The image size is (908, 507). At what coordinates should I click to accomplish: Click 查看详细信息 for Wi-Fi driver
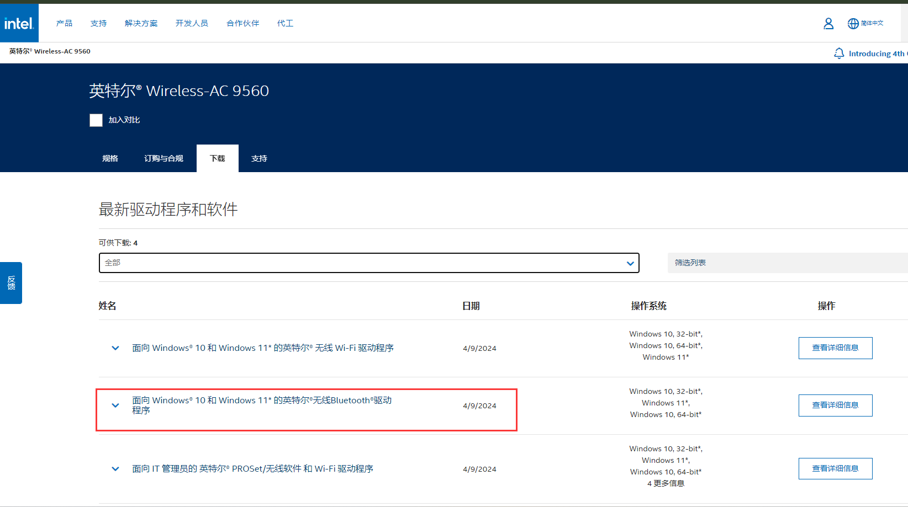click(835, 348)
